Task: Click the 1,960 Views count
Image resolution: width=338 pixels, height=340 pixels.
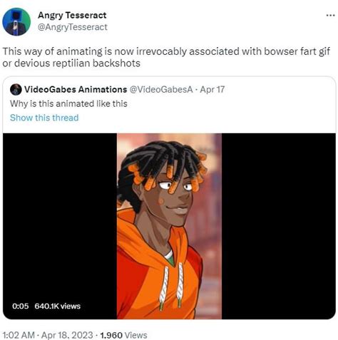Action: [123, 335]
